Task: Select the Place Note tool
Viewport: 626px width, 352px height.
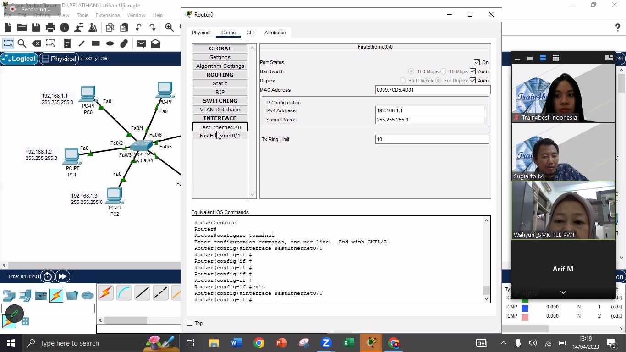Action: pyautogui.click(x=67, y=44)
